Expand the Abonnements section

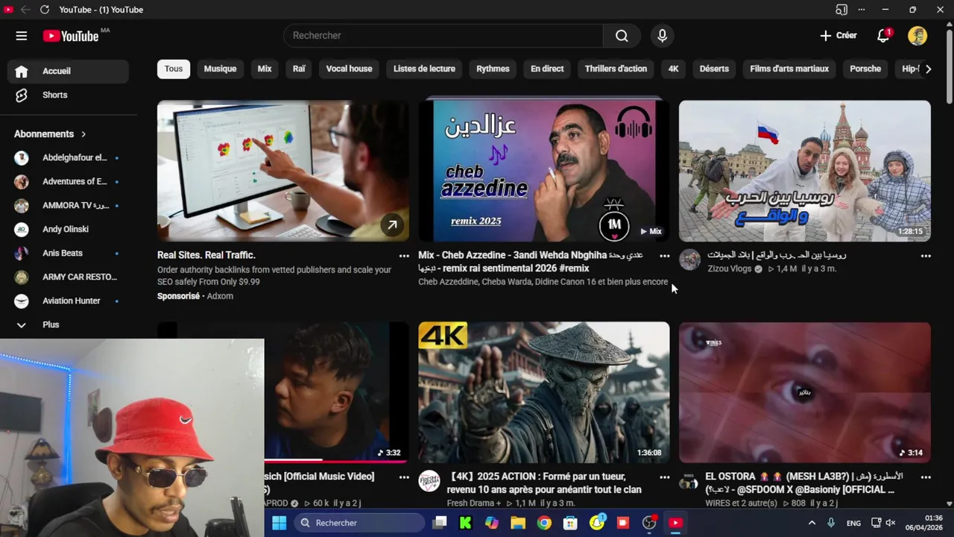(x=50, y=134)
